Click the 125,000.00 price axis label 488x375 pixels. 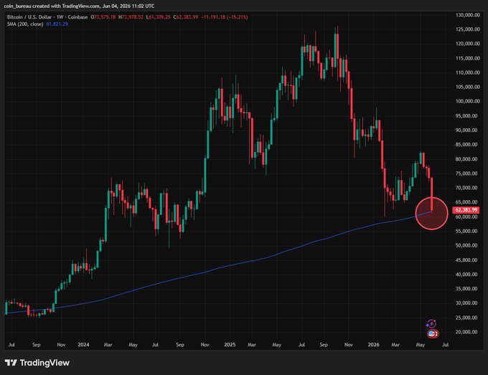467,29
